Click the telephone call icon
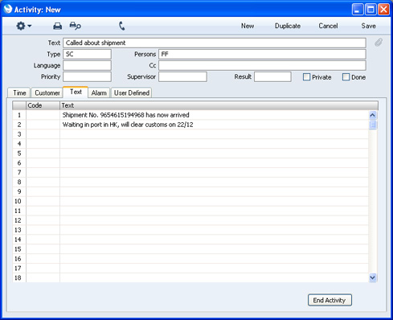Image resolution: width=393 pixels, height=320 pixels. tap(122, 26)
